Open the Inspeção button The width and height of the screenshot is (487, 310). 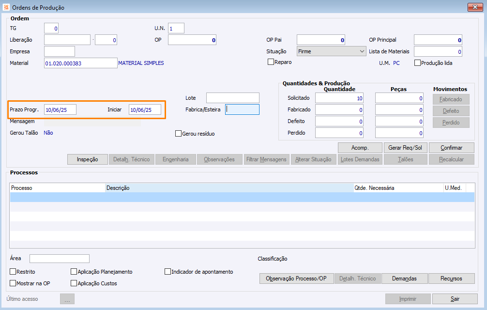(88, 159)
